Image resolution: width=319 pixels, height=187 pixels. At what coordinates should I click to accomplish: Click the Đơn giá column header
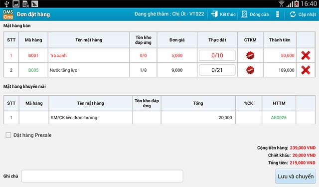(177, 40)
